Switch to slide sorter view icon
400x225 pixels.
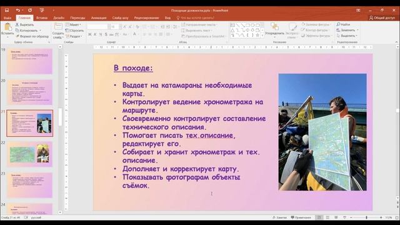pyautogui.click(x=327, y=217)
